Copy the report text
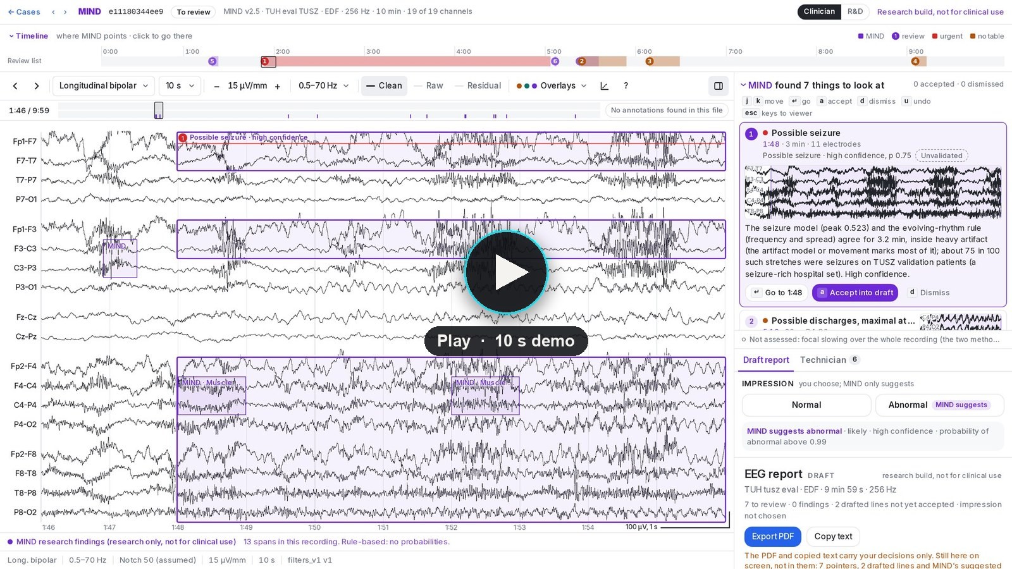This screenshot has width=1012, height=569. (x=833, y=536)
